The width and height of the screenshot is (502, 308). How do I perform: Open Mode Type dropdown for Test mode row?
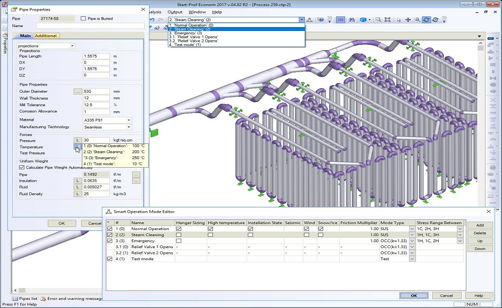pyautogui.click(x=412, y=259)
